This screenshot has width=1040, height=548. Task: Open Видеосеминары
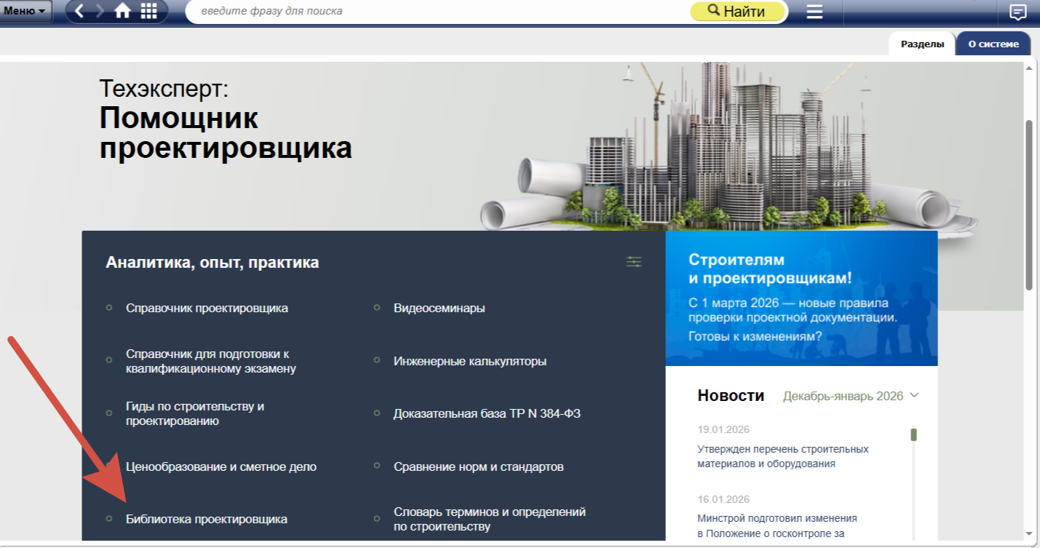tap(440, 308)
